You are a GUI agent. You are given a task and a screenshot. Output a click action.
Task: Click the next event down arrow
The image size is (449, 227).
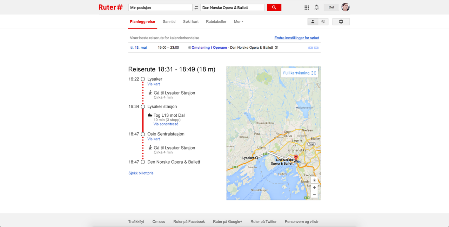tap(316, 48)
